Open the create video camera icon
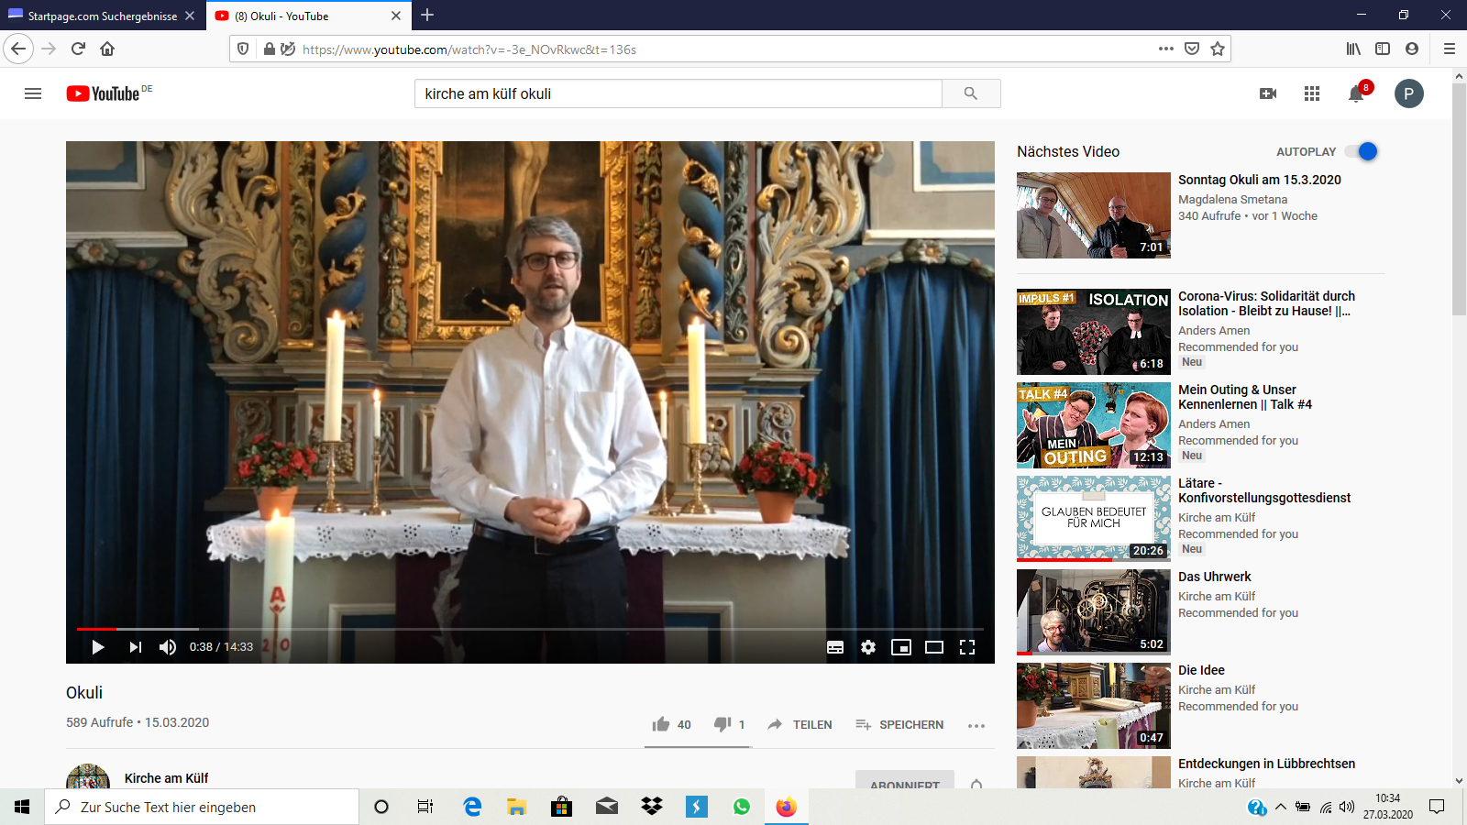 coord(1268,93)
